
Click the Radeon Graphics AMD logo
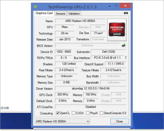pyautogui.click(x=117, y=29)
